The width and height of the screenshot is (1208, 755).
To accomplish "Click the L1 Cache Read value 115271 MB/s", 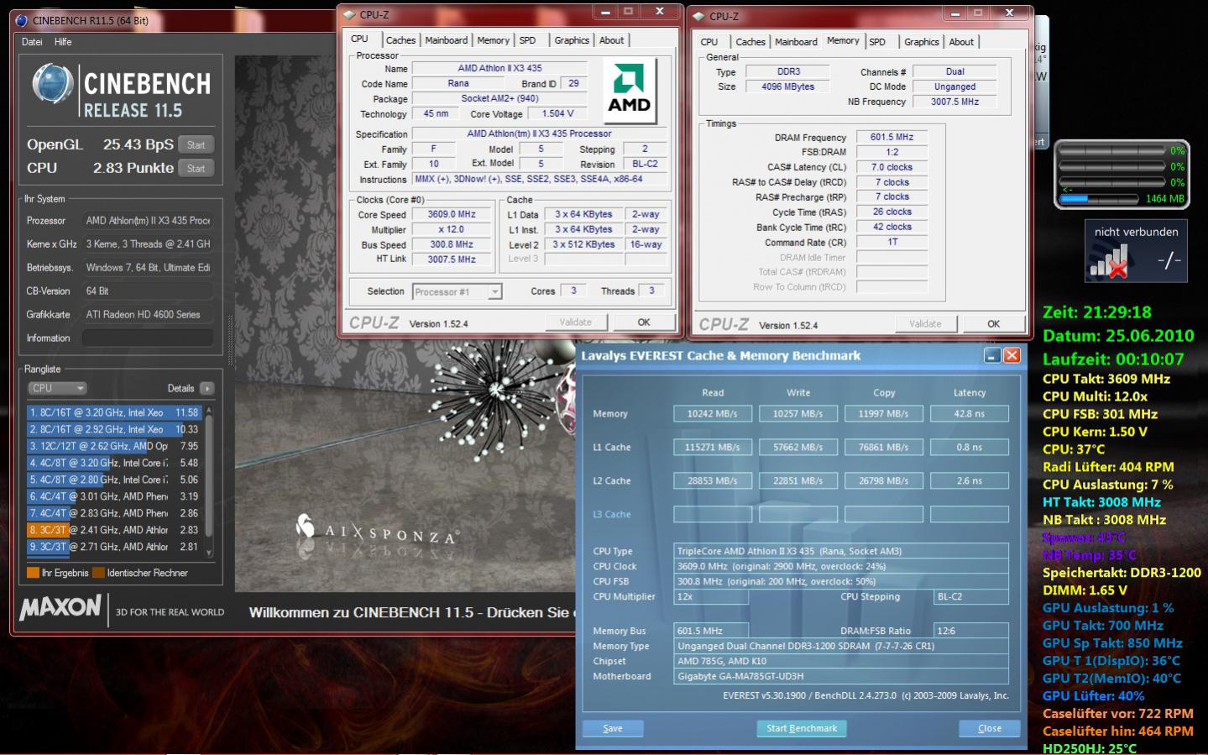I will 712,447.
